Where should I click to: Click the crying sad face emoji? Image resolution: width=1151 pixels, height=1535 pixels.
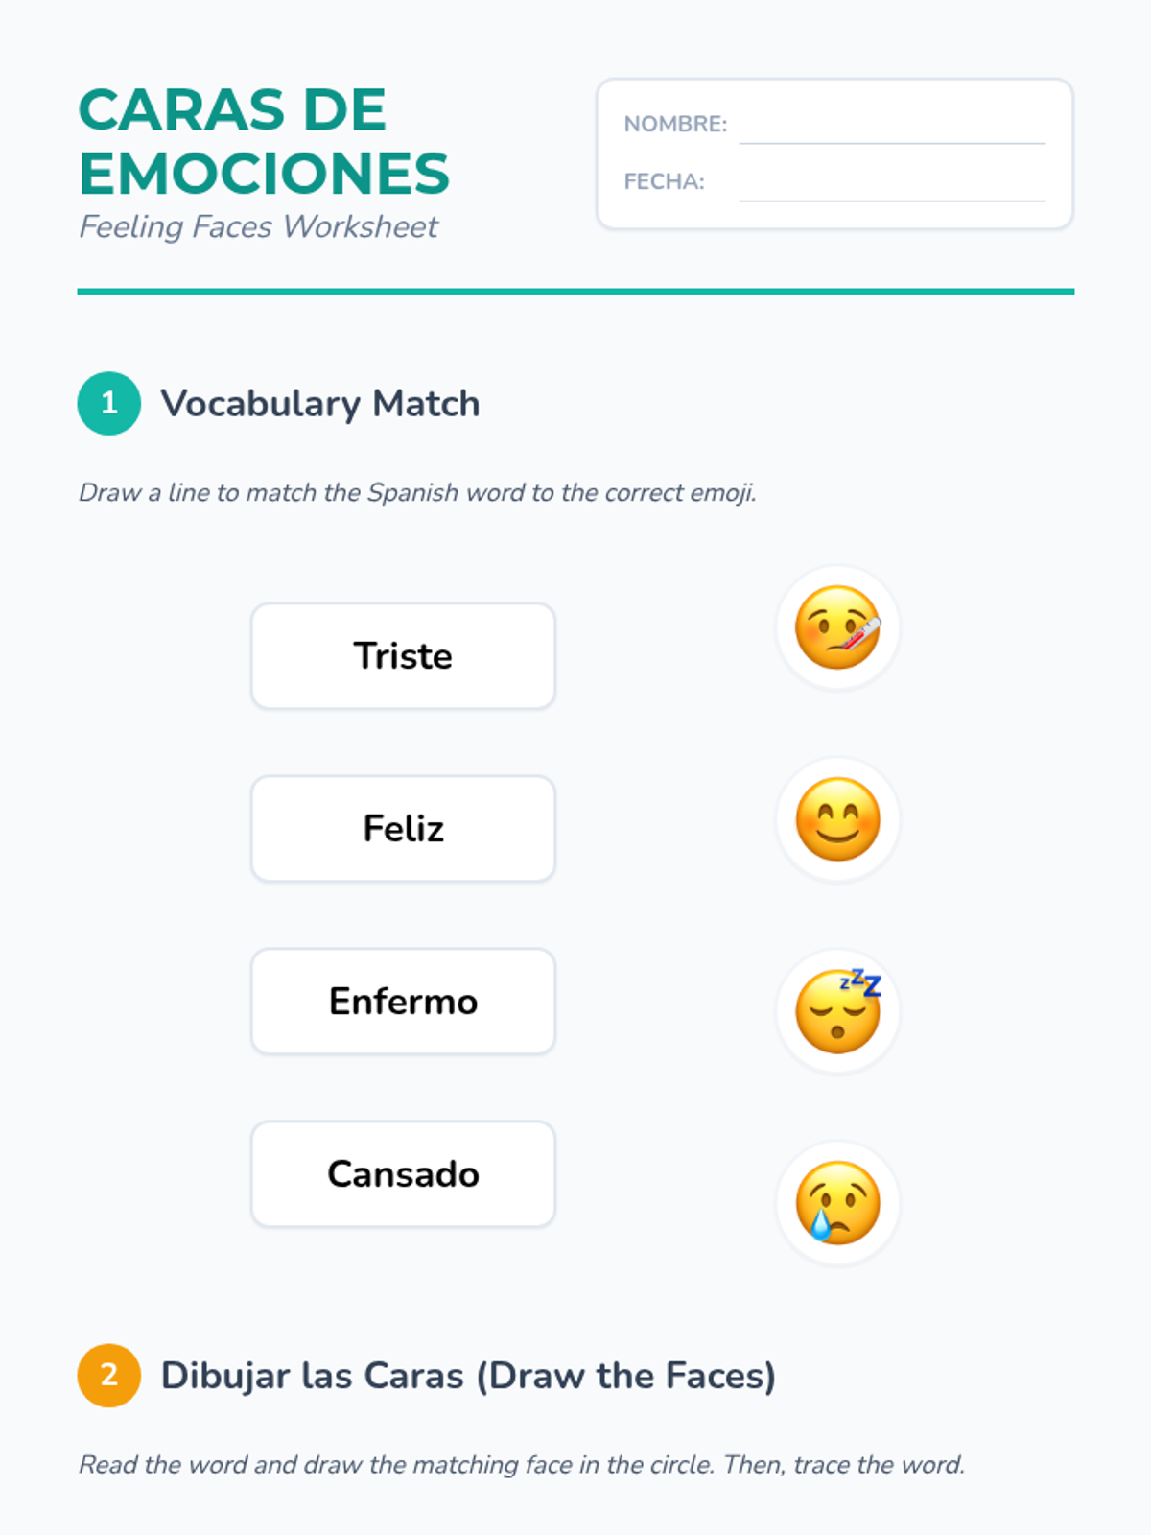[x=837, y=1203]
